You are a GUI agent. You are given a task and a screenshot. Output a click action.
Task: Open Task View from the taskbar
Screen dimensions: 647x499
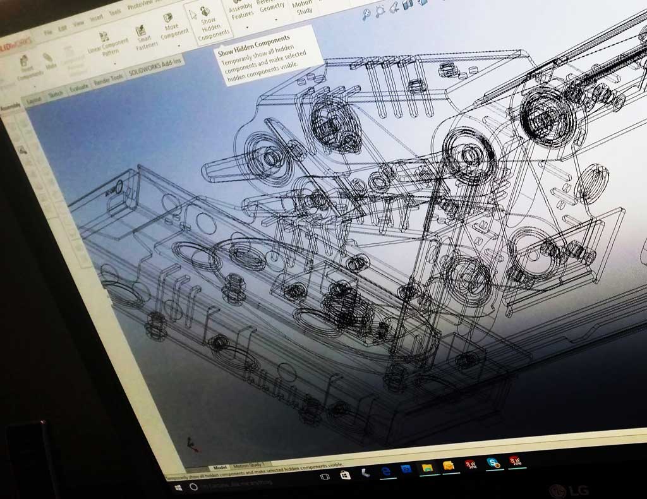click(325, 477)
